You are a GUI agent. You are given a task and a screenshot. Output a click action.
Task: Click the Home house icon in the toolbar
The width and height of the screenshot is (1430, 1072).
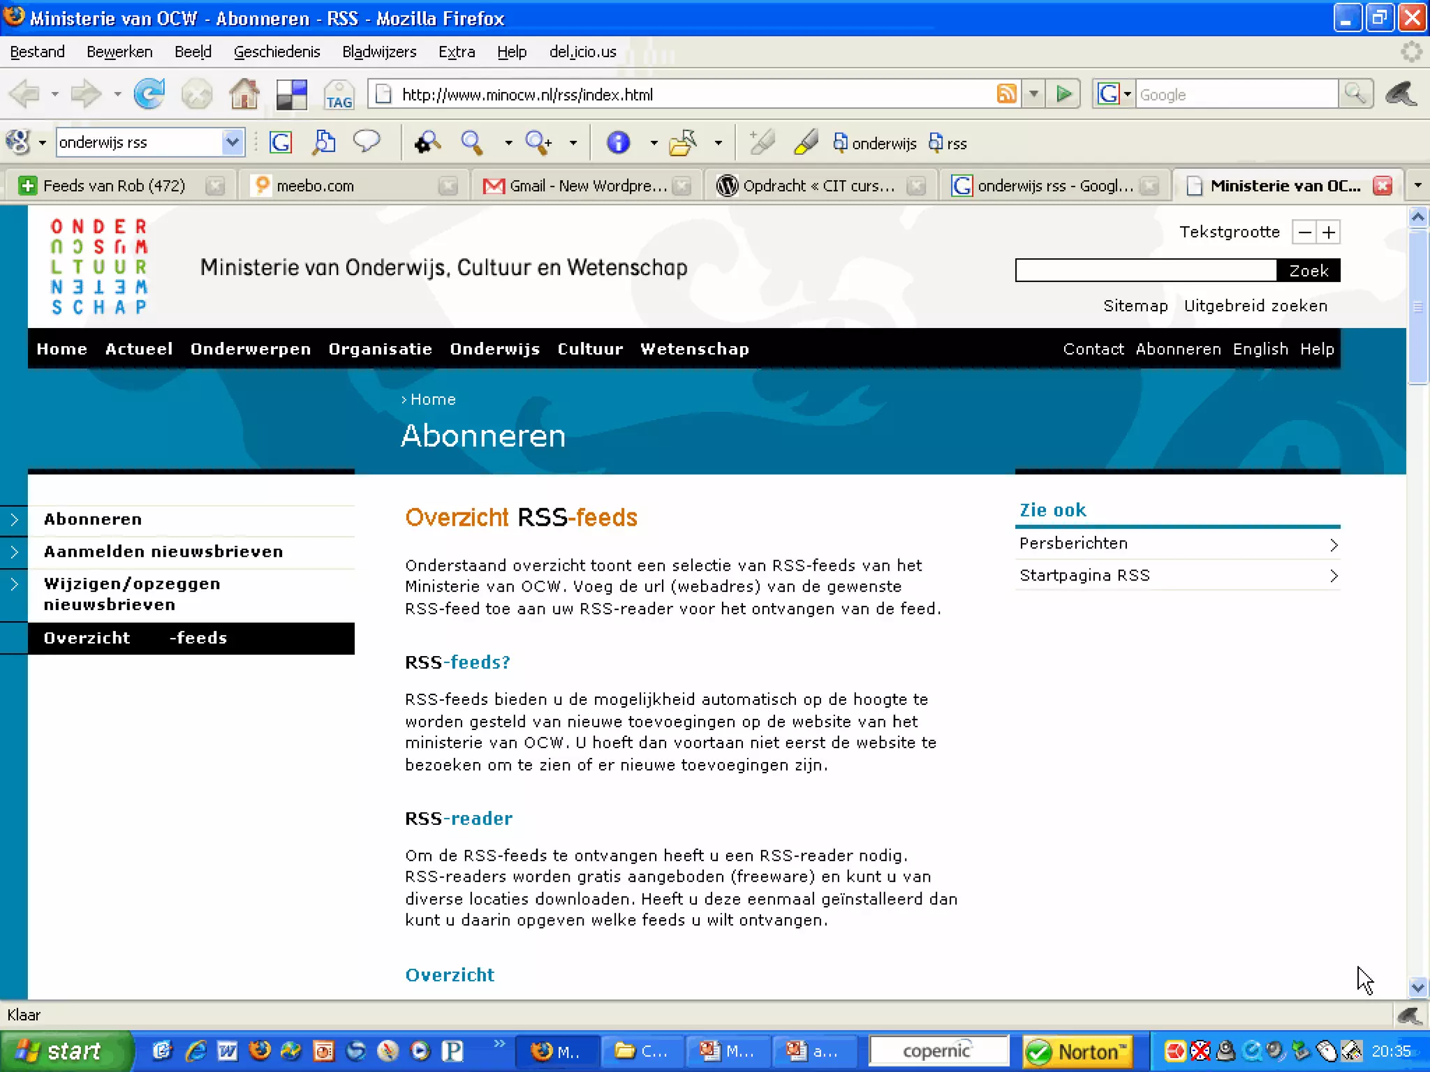[244, 94]
